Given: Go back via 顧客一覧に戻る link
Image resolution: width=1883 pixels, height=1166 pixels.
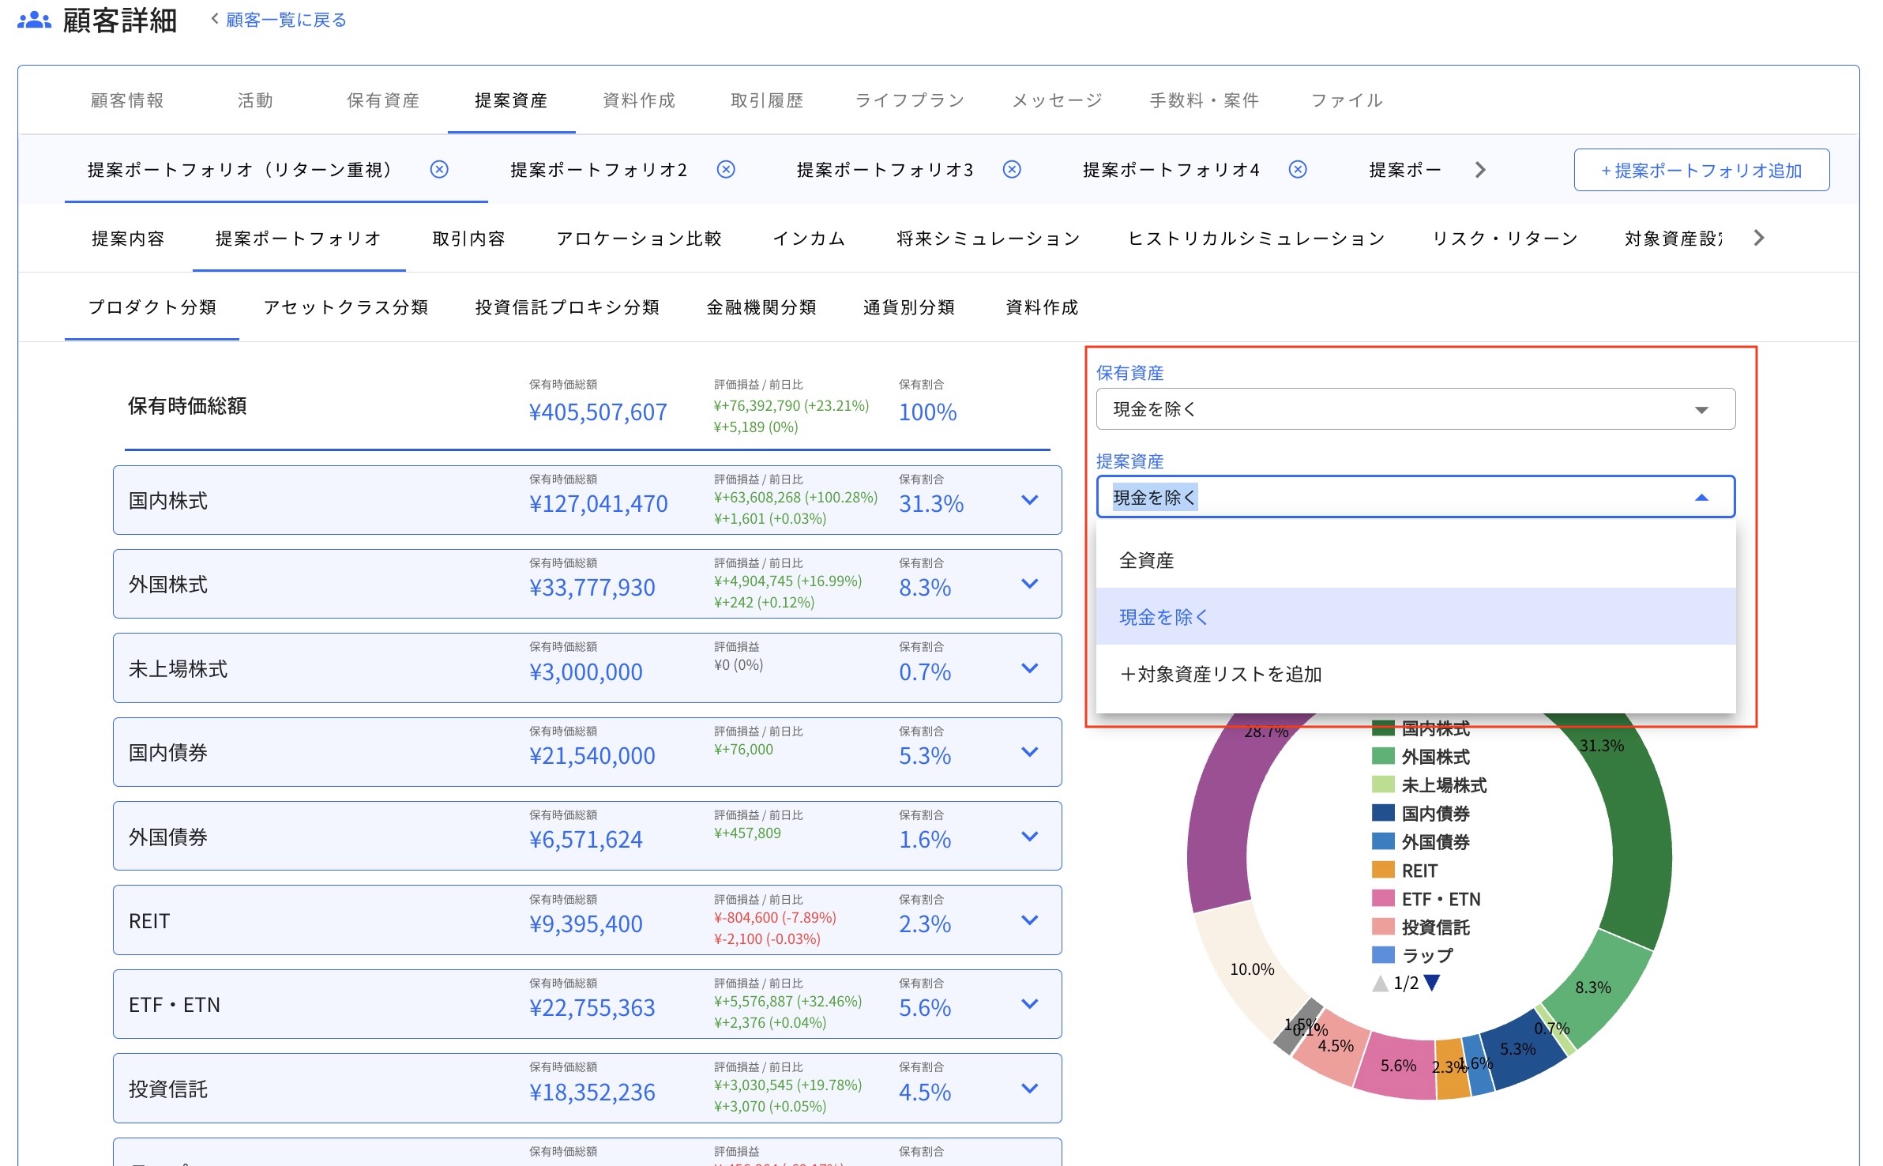Looking at the screenshot, I should click(x=285, y=19).
